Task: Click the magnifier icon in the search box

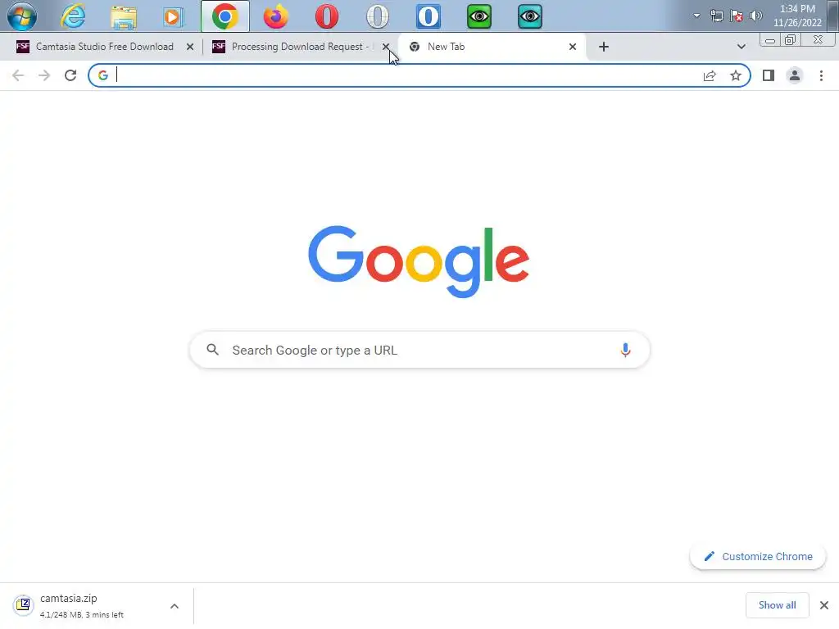Action: click(212, 350)
